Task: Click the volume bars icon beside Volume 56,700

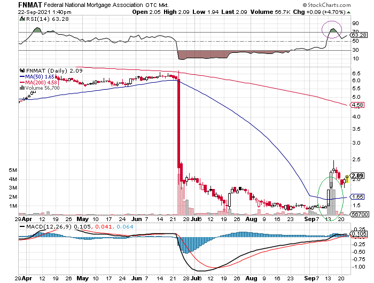Action: click(x=22, y=88)
